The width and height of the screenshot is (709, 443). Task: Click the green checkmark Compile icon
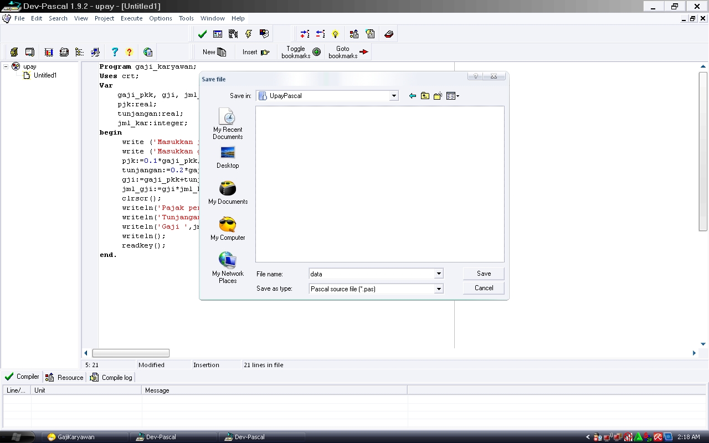(202, 34)
